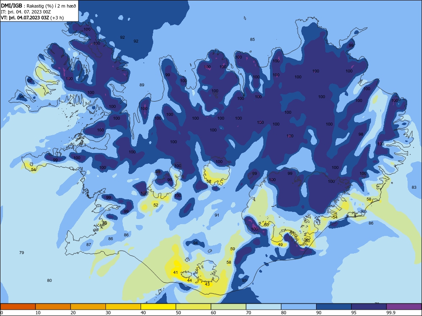Click the humidity value '83' over the sea
Screen dimensions: 422x316
pos(414,187)
